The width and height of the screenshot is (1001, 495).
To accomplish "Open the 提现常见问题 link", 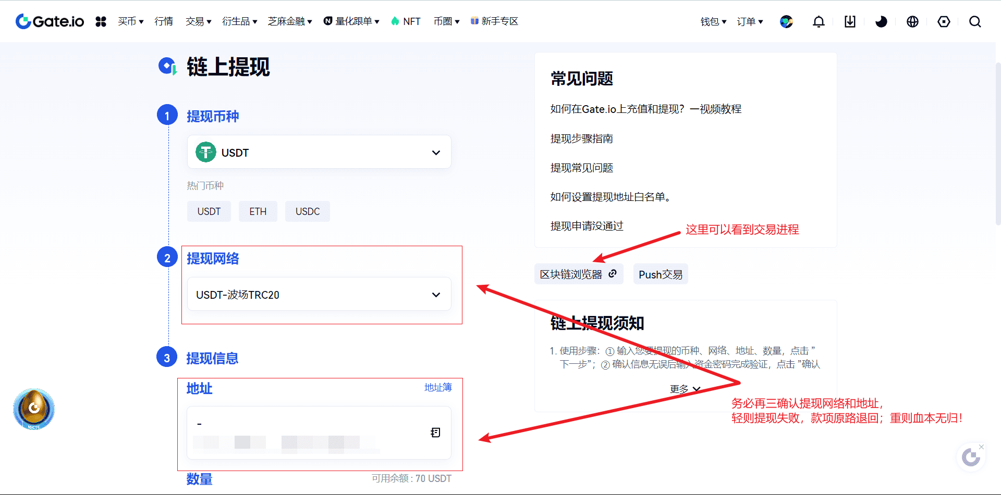I will tap(582, 168).
